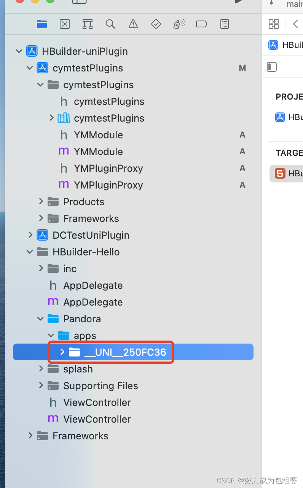Image resolution: width=303 pixels, height=488 pixels.
Task: Select the Supporting Files folder row
Action: [x=133, y=386]
